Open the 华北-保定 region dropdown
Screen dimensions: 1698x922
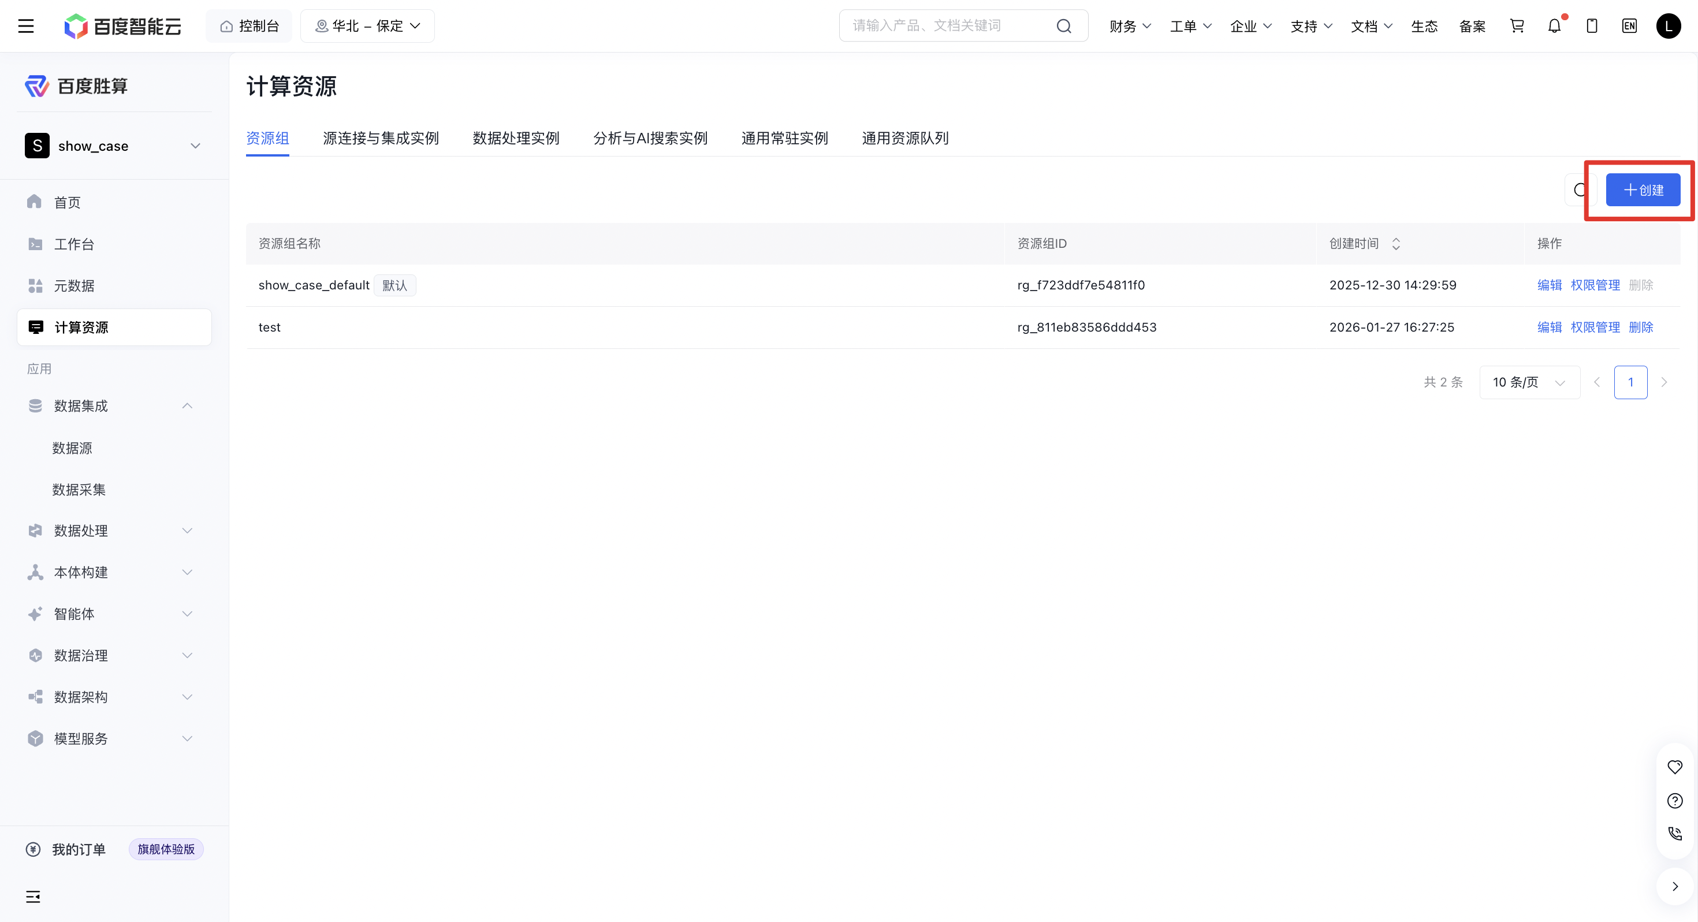(x=367, y=26)
